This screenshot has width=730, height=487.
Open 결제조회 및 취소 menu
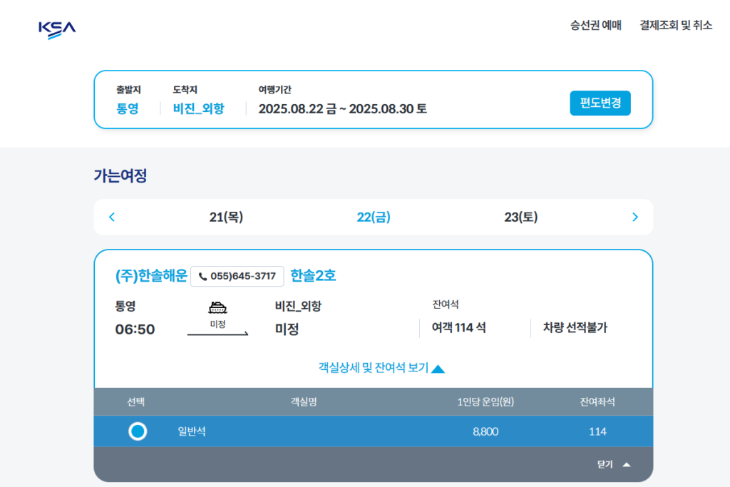pyautogui.click(x=676, y=25)
